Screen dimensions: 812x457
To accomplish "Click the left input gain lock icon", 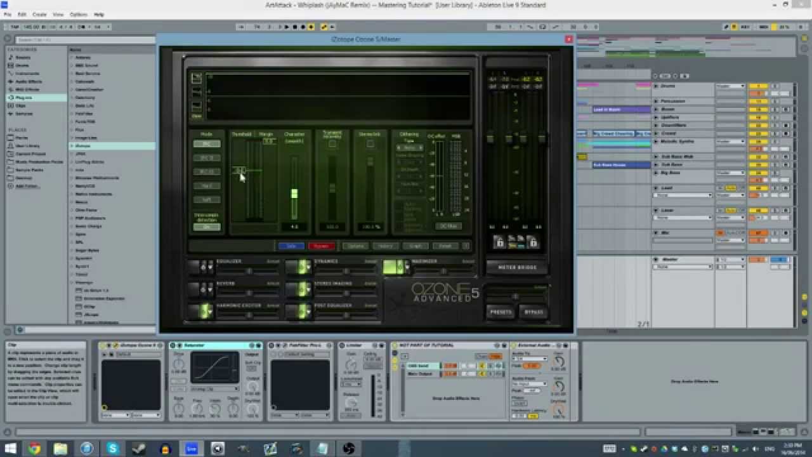I will 499,242.
